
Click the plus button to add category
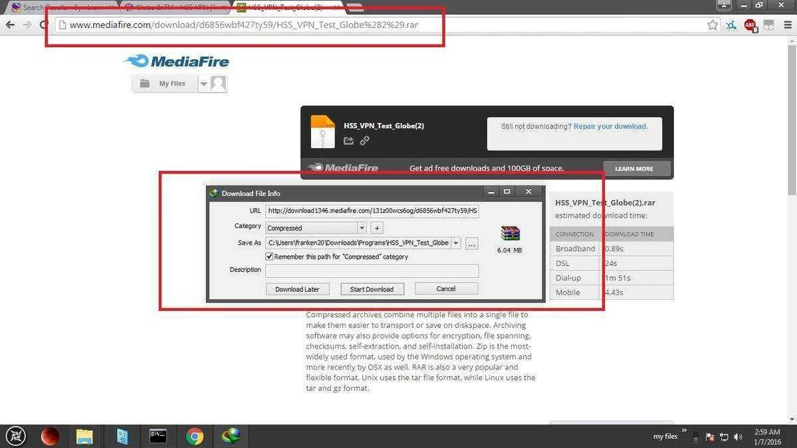click(x=377, y=228)
